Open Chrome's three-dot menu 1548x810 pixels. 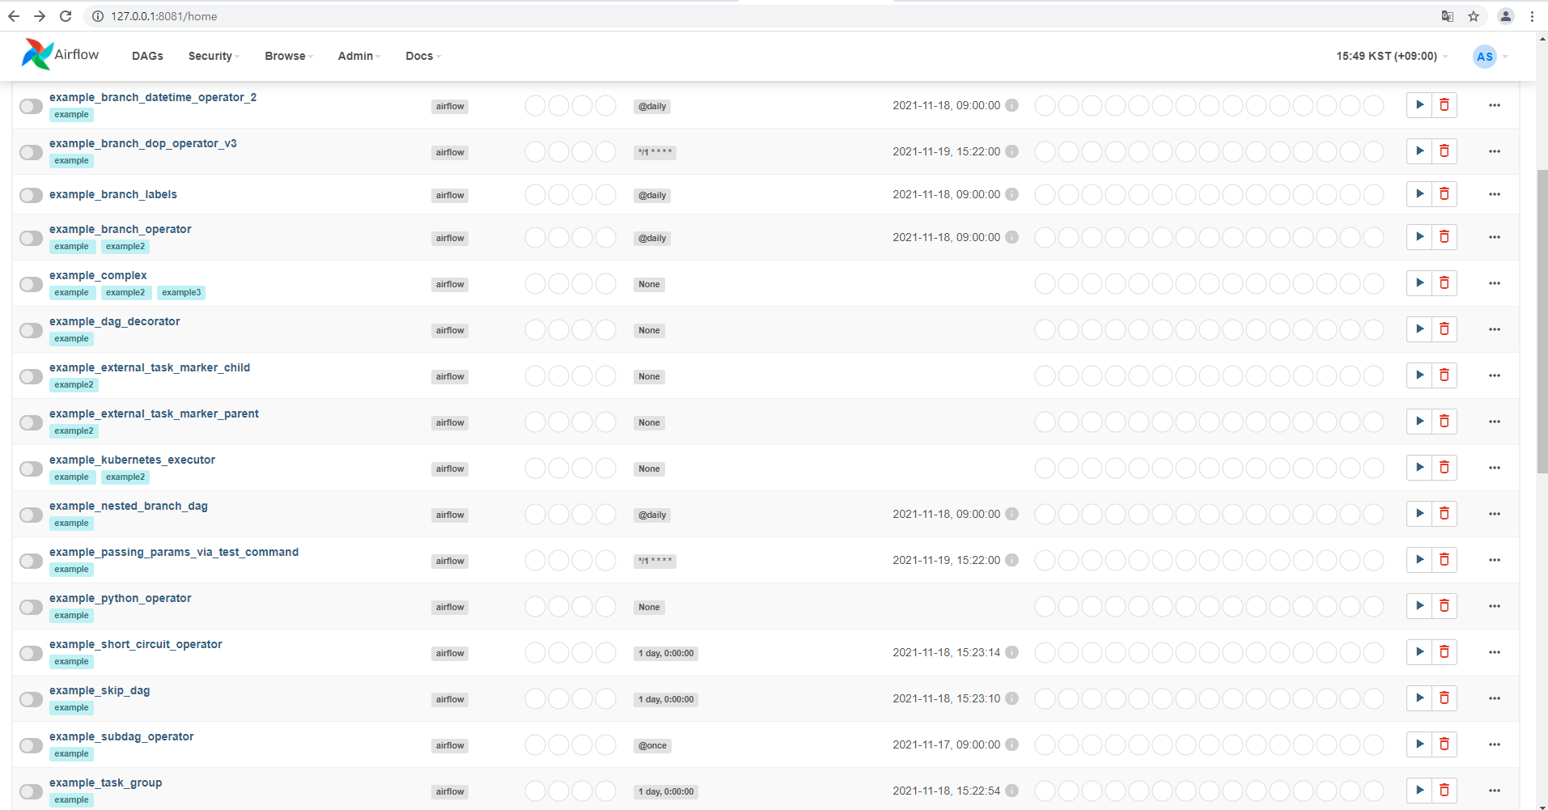click(1532, 16)
